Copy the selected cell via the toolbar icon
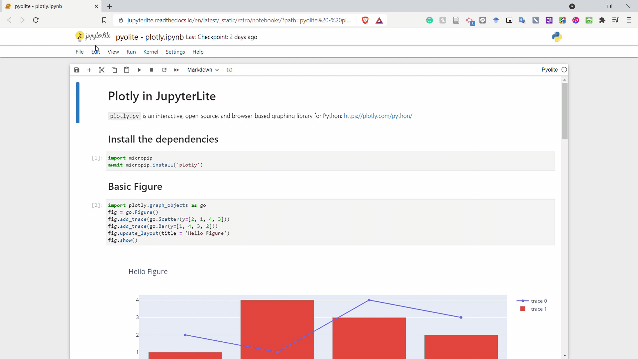 click(114, 70)
